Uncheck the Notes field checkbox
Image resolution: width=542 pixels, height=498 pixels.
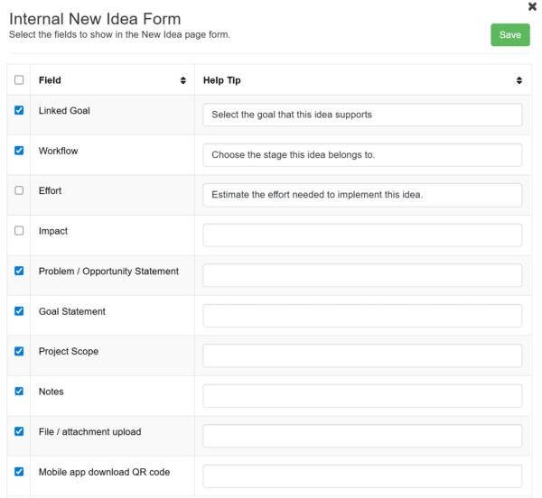point(19,392)
